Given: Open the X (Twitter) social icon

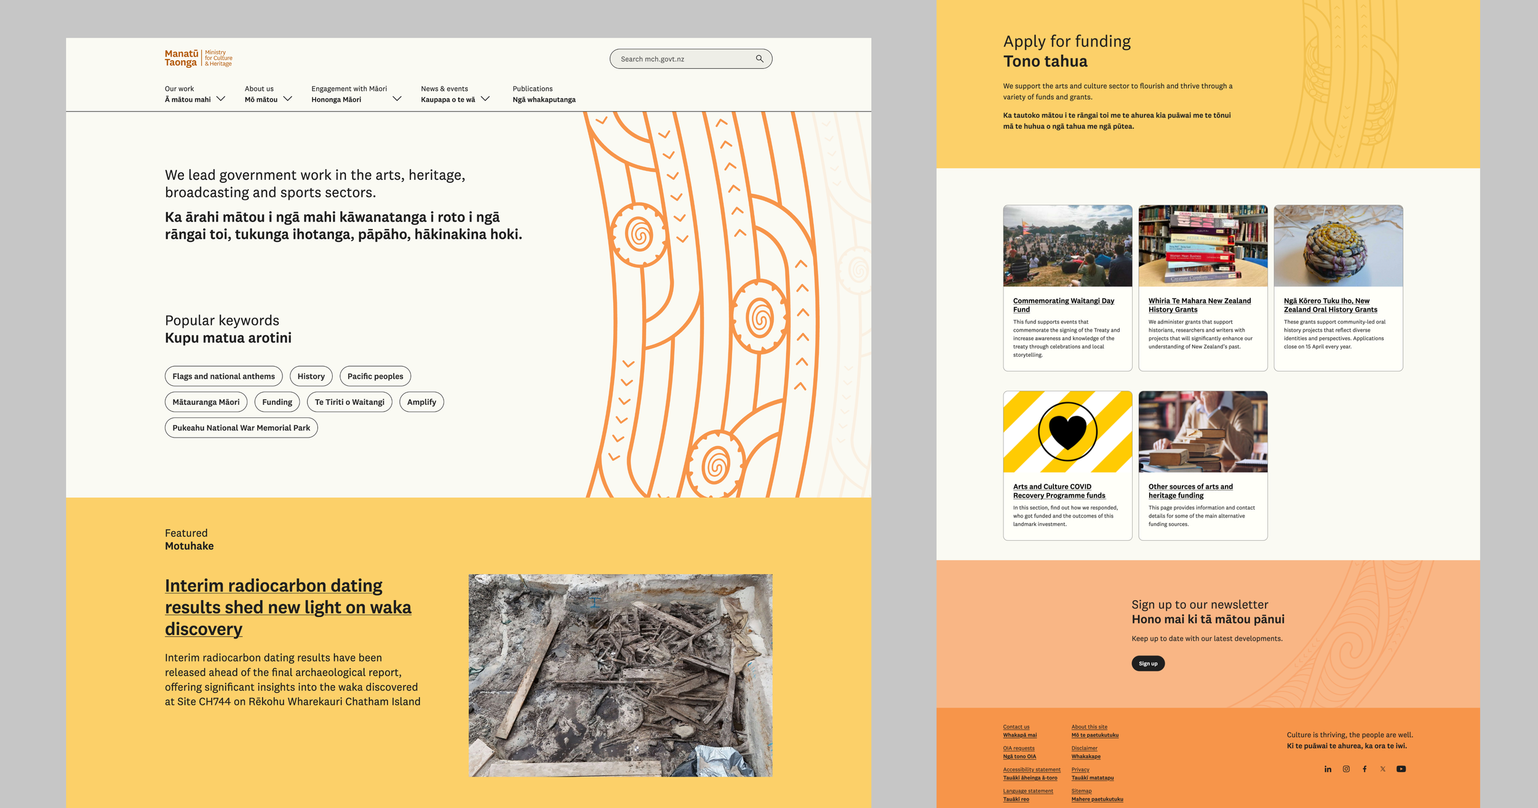Looking at the screenshot, I should point(1383,769).
